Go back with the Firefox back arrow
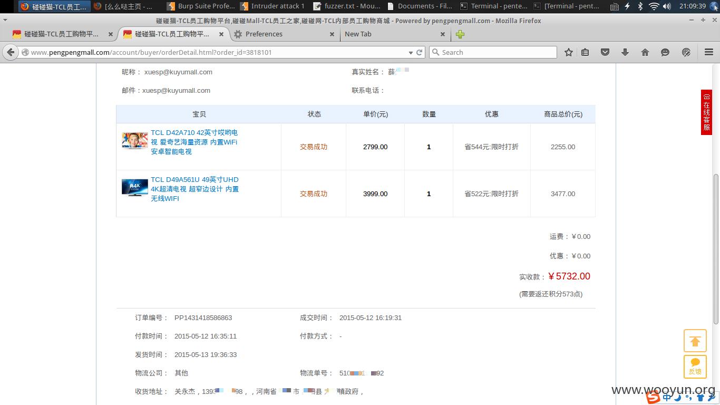 (11, 52)
